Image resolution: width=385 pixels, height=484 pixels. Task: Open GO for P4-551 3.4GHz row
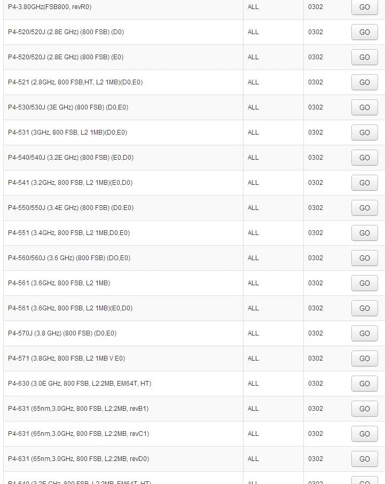(x=364, y=233)
